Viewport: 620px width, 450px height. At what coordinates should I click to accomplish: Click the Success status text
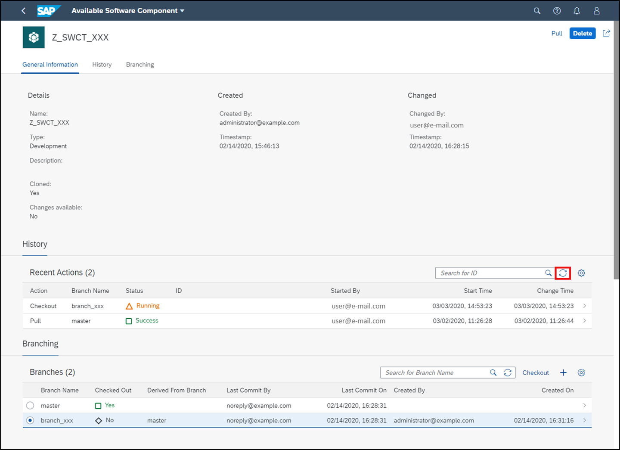[147, 320]
